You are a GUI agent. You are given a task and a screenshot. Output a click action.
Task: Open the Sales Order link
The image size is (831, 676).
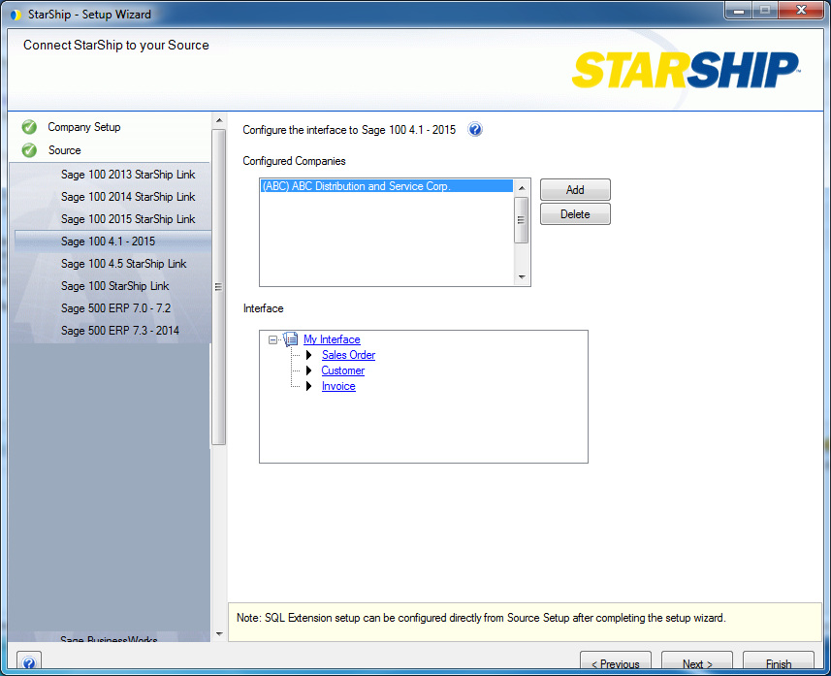pos(348,355)
